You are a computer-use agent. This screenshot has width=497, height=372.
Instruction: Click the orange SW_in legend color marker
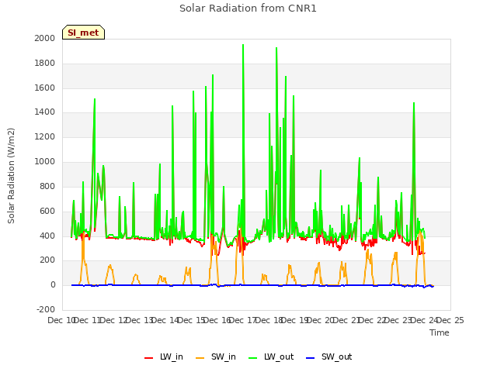tap(200, 358)
